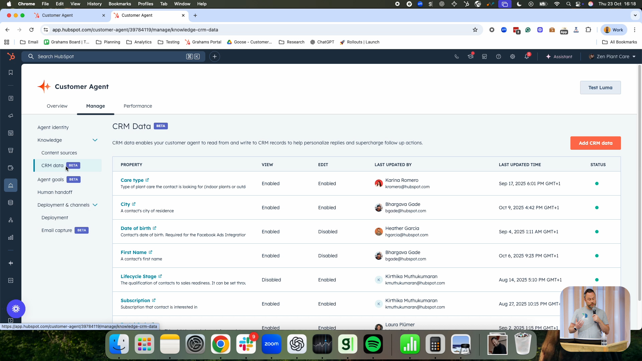Screen dimensions: 642x361
Task: Open the Reporting bar chart icon in sidebar
Action: coord(11,237)
